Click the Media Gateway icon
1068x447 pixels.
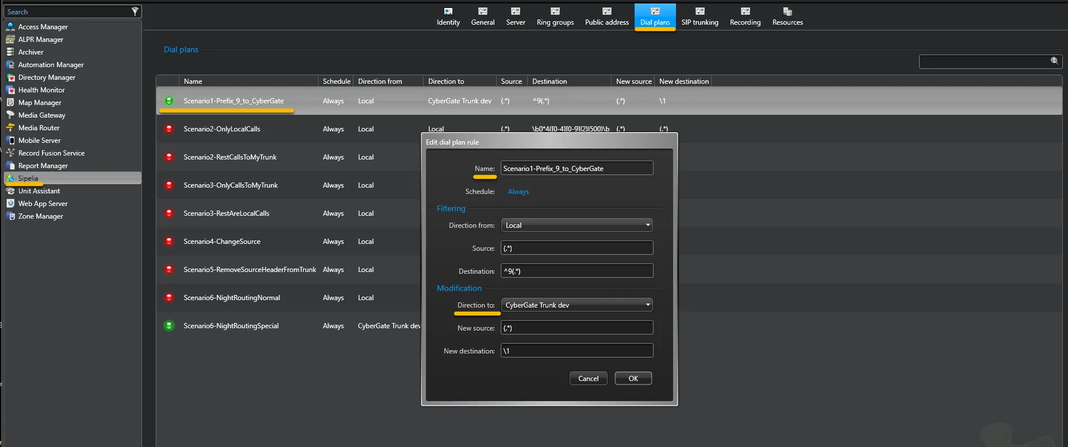tap(10, 115)
